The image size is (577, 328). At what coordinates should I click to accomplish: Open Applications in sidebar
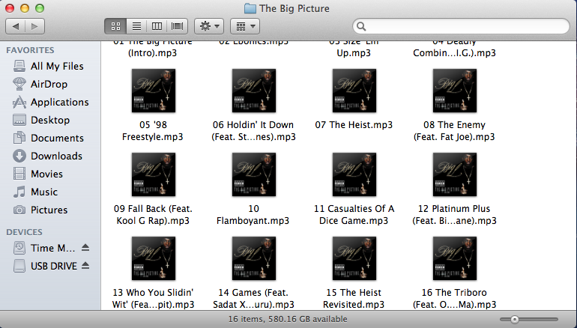(50, 103)
